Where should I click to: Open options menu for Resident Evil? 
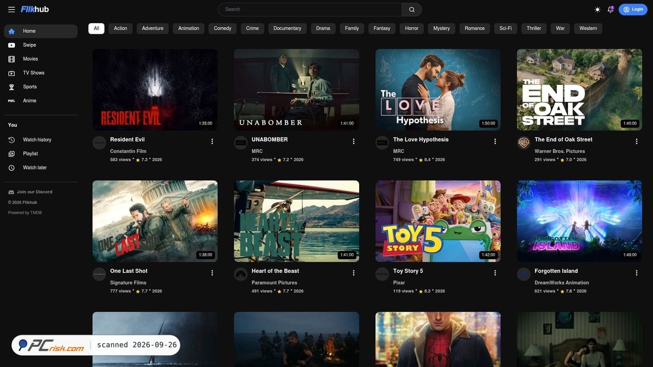coord(212,142)
